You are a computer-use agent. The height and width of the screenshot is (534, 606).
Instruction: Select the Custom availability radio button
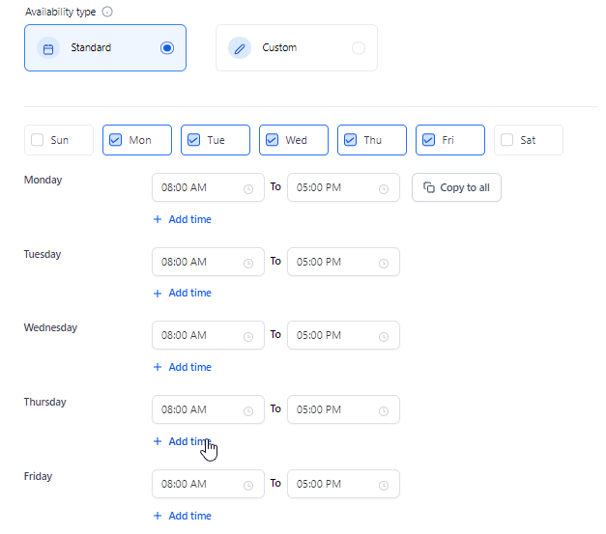[x=359, y=48]
